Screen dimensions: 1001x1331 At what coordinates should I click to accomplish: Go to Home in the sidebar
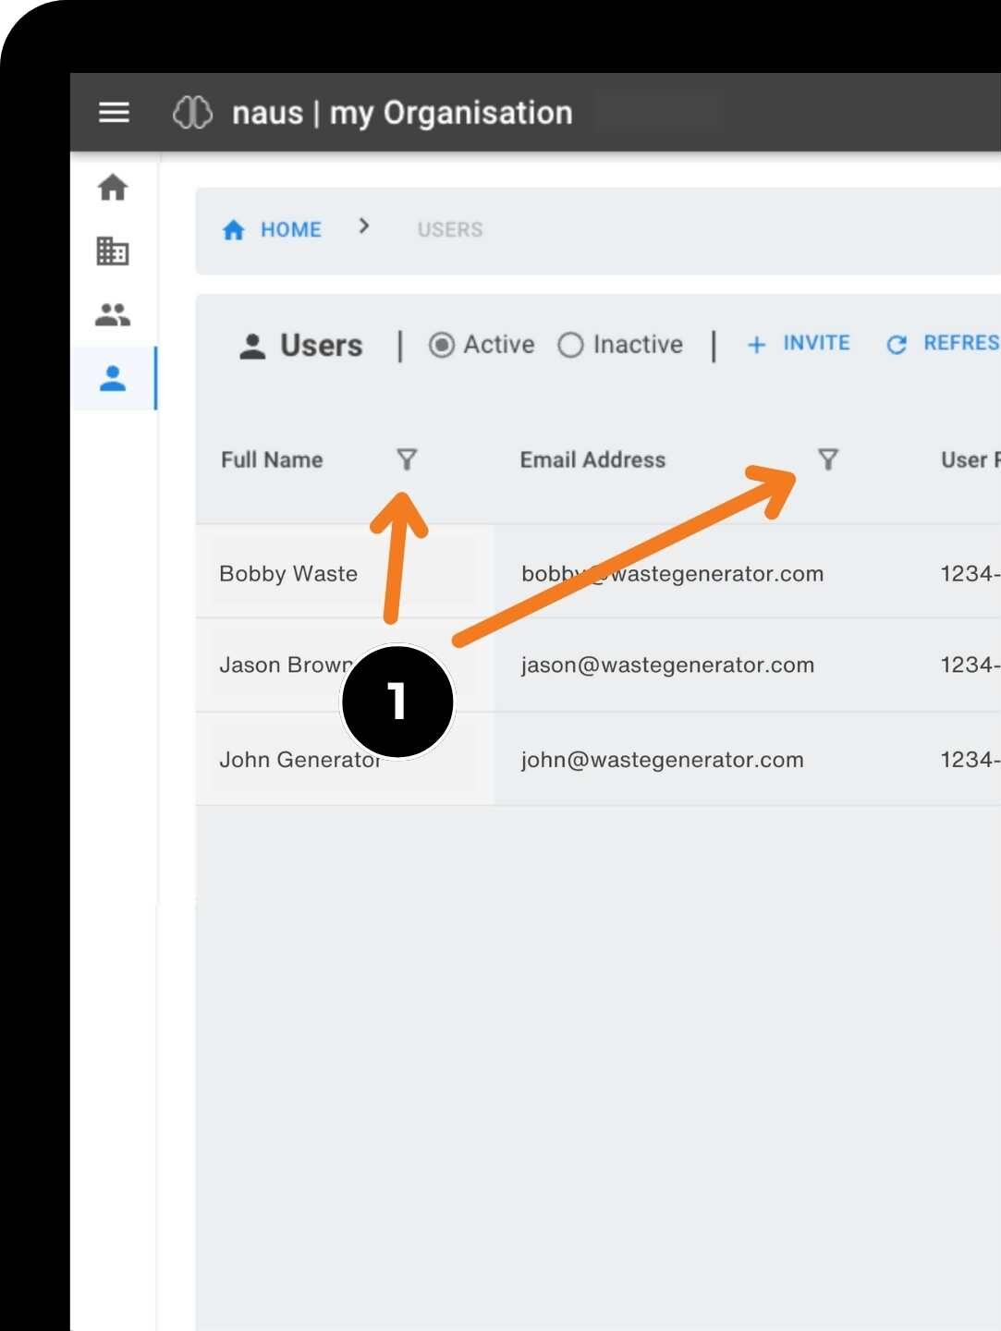113,188
